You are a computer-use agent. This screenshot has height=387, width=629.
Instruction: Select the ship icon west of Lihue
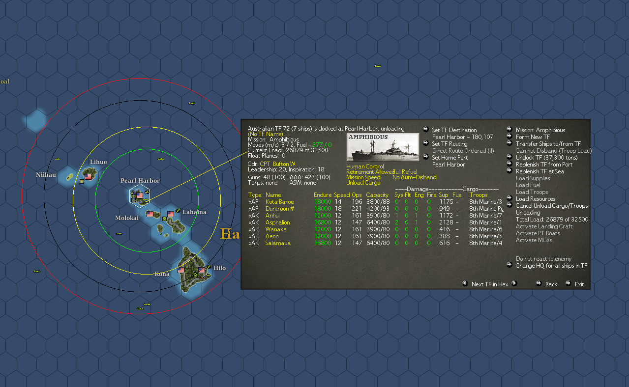click(58, 159)
